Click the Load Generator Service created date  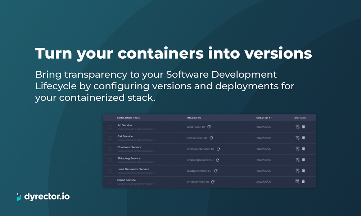(264, 171)
